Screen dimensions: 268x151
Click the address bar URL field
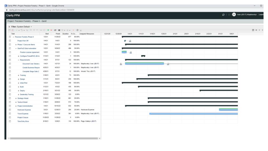42,10
